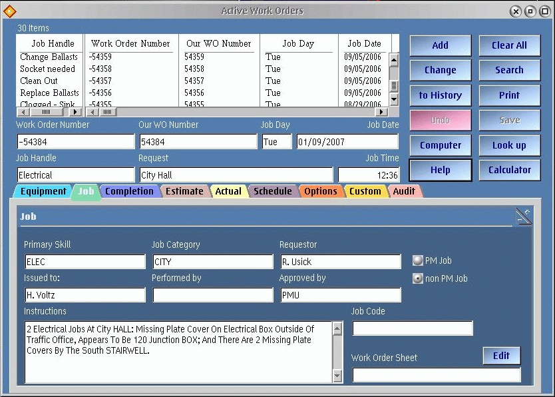Image resolution: width=555 pixels, height=397 pixels.
Task: Switch to the Schedule tab
Action: (273, 191)
